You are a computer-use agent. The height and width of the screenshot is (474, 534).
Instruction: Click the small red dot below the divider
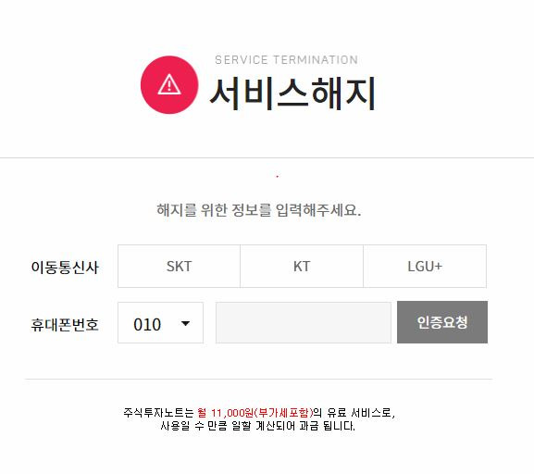click(x=278, y=176)
